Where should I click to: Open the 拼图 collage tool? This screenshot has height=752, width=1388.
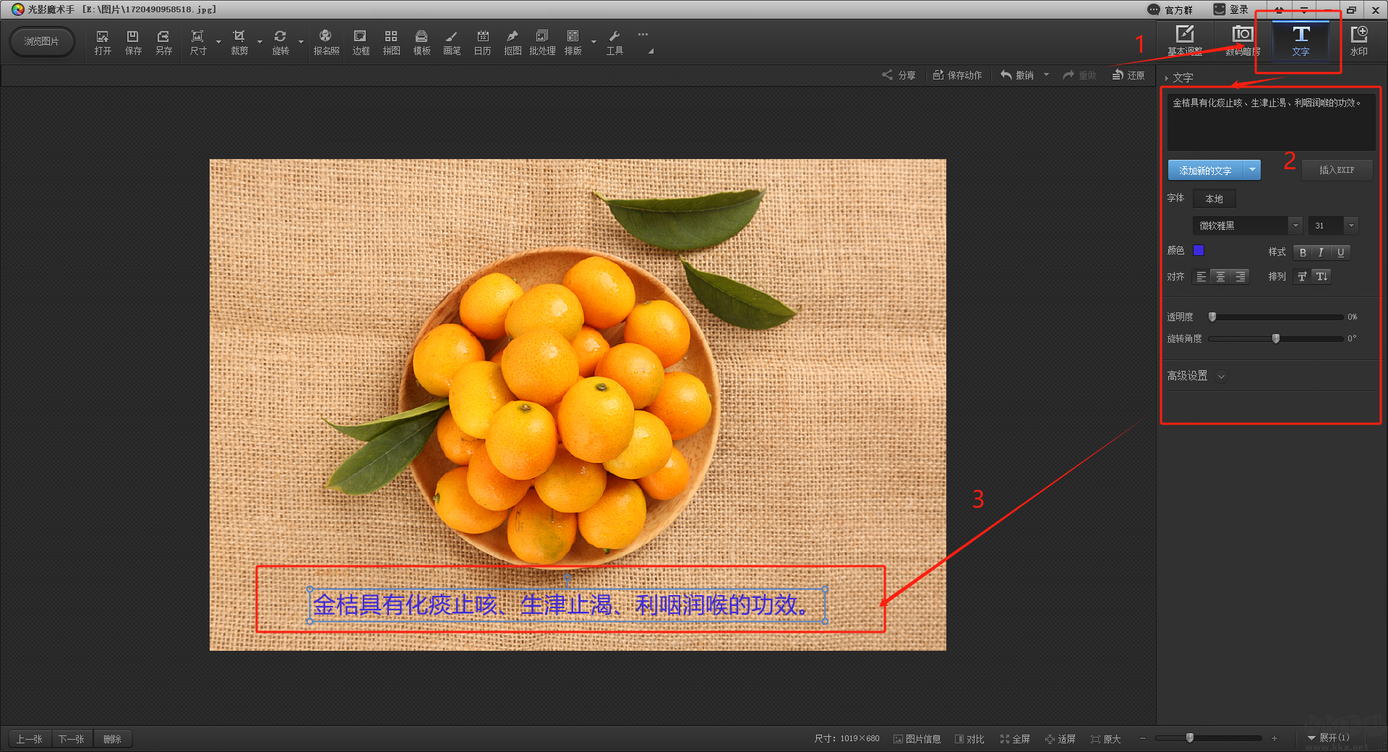391,41
